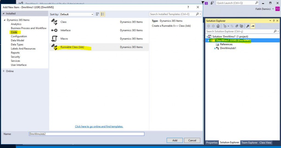Switch to the Solution Explorer tab
The height and width of the screenshot is (148, 281).
[x=229, y=142]
